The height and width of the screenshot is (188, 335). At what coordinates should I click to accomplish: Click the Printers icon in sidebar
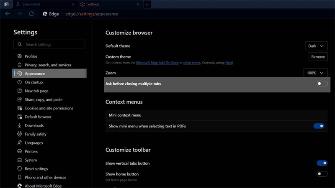[19, 151]
